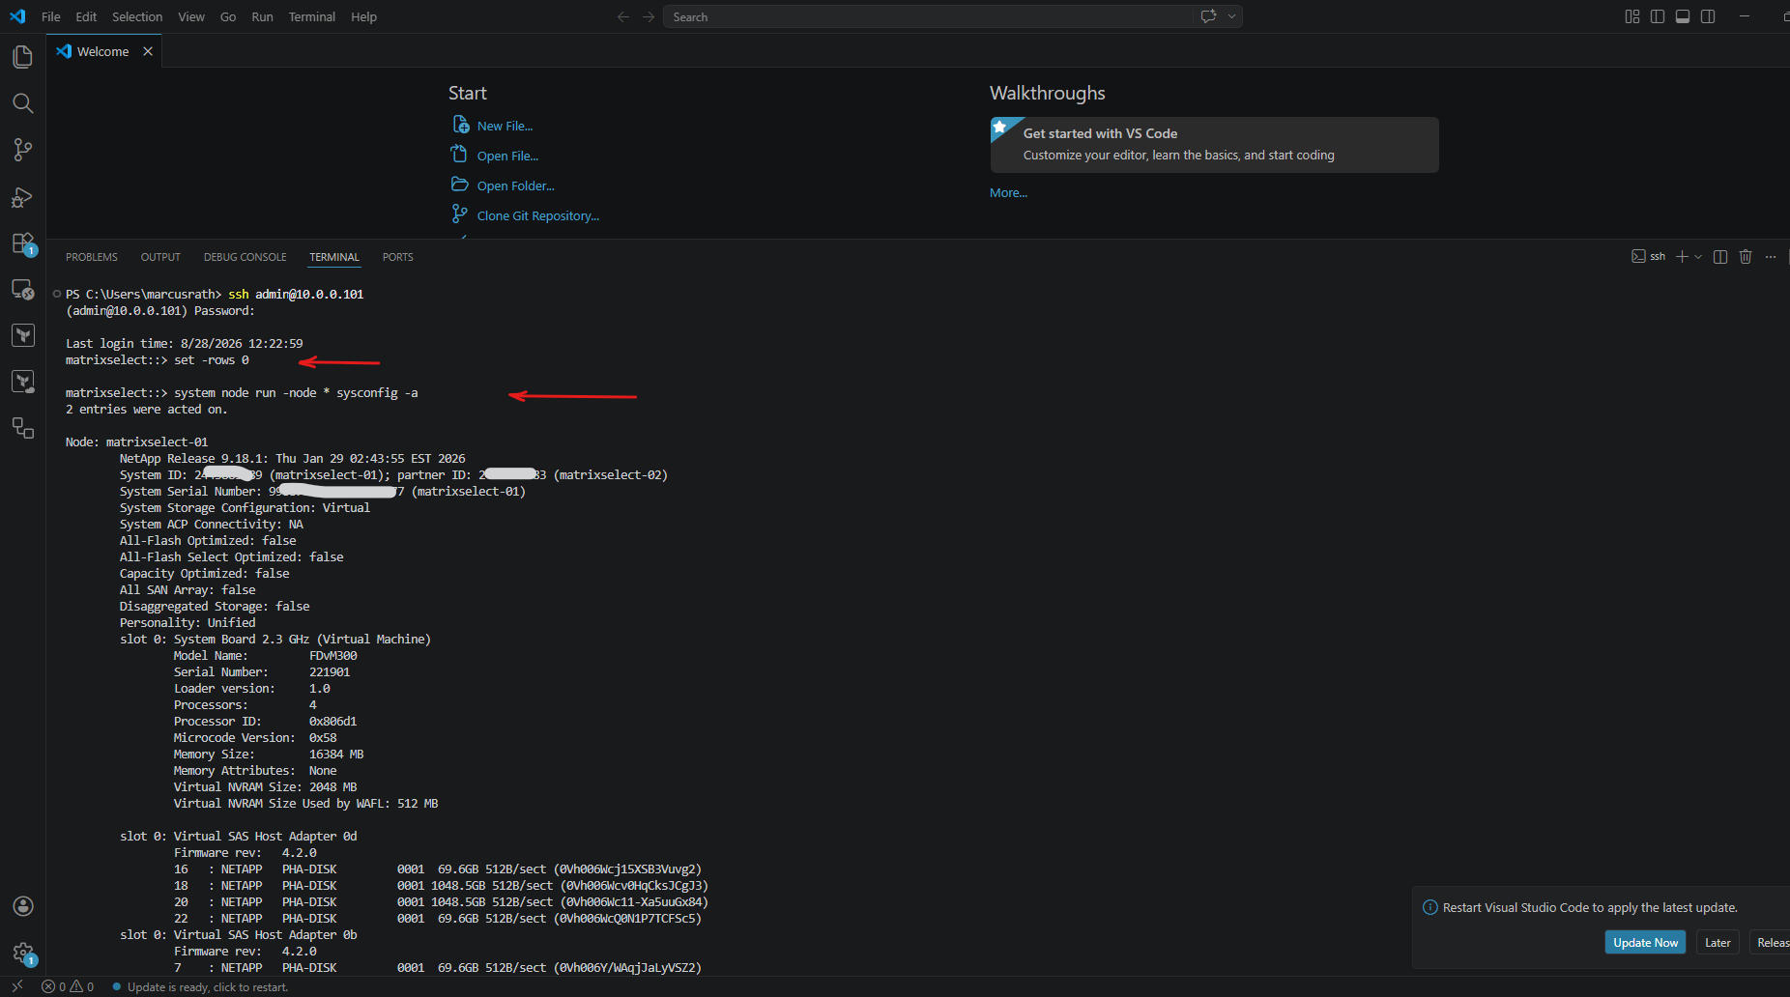Open the new terminal launch profile dropdown
This screenshot has height=997, width=1790.
click(x=1698, y=256)
